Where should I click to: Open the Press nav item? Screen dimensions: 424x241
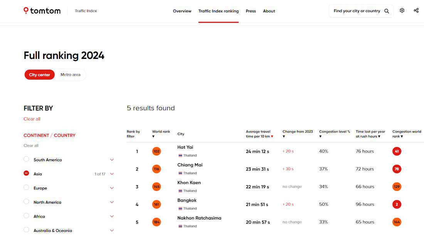(x=251, y=11)
